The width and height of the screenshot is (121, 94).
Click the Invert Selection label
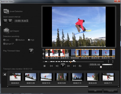(x=16, y=11)
